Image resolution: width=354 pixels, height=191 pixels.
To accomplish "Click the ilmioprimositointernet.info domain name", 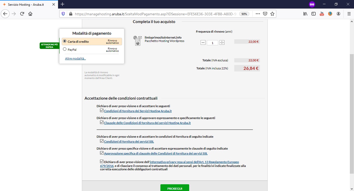I will point(163,38).
